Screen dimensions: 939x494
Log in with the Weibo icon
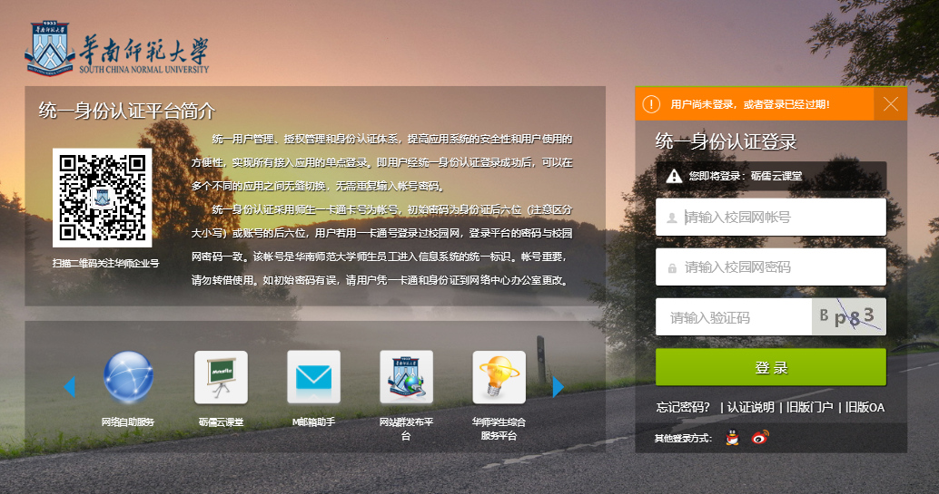click(760, 439)
